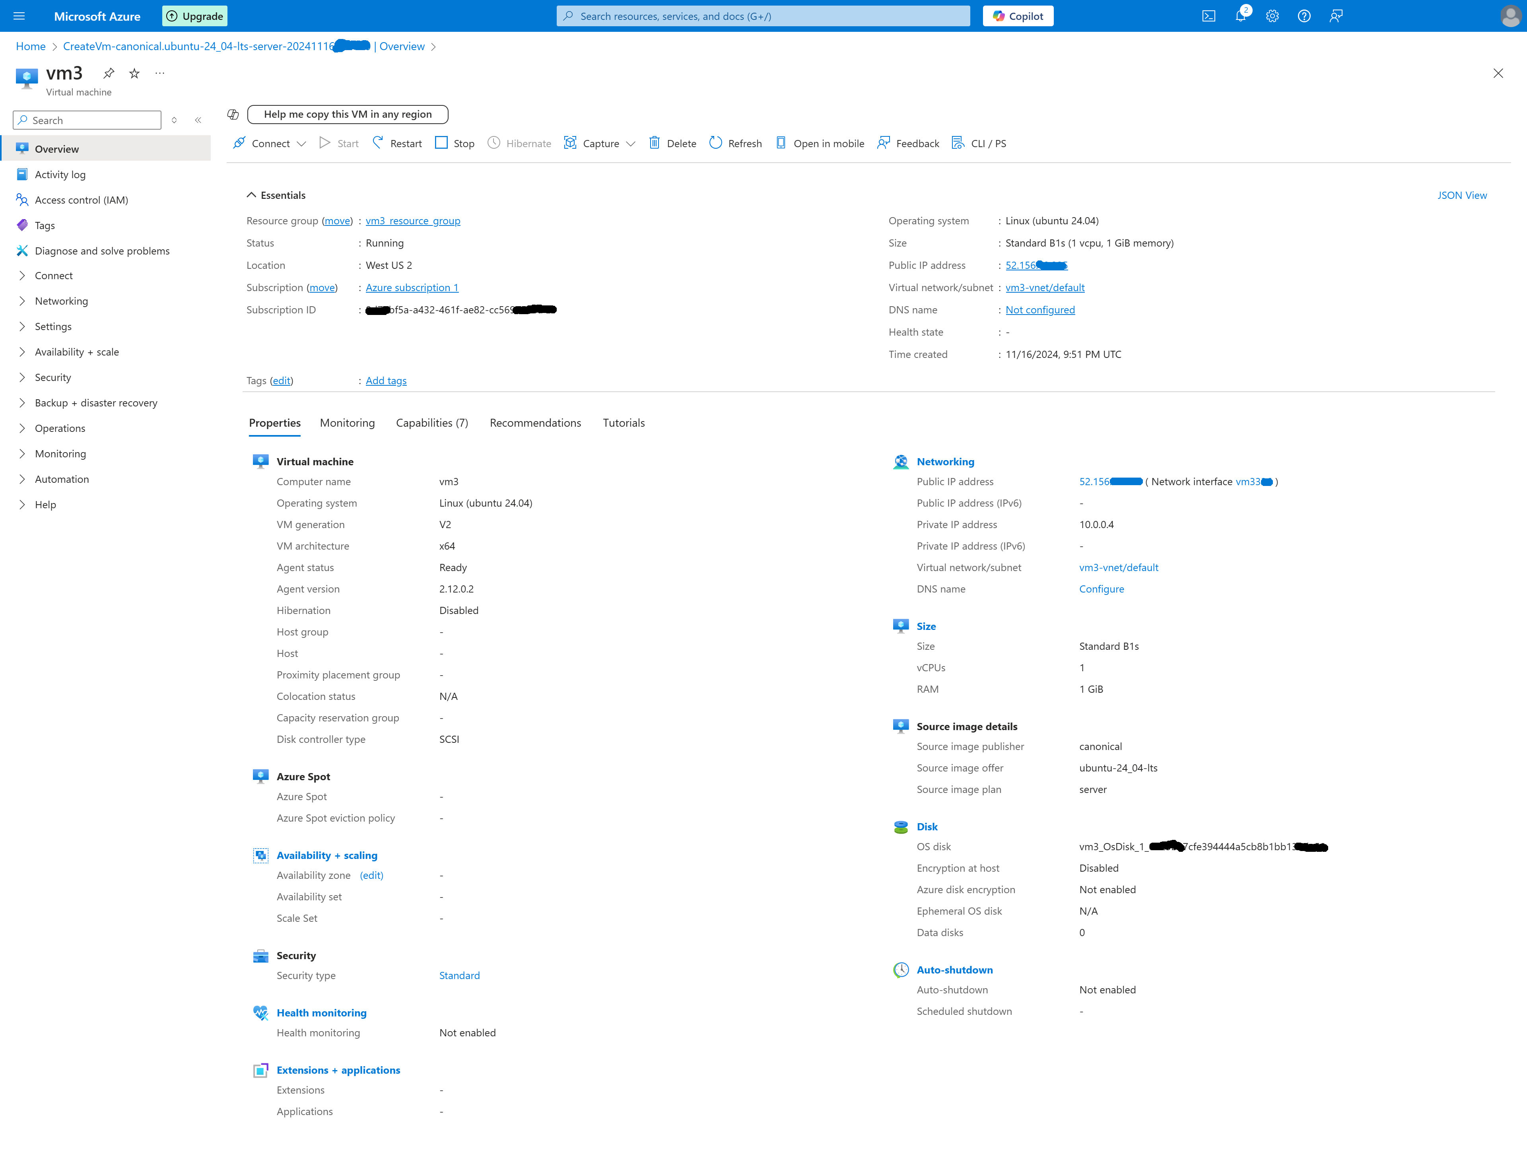Click the Hibernate toolbar button

click(x=519, y=143)
